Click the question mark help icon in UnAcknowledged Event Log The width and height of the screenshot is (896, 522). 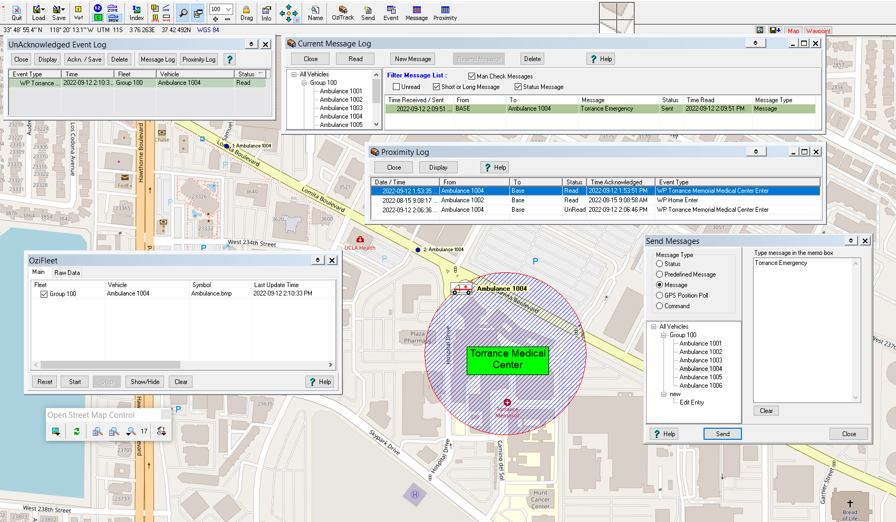(x=229, y=60)
